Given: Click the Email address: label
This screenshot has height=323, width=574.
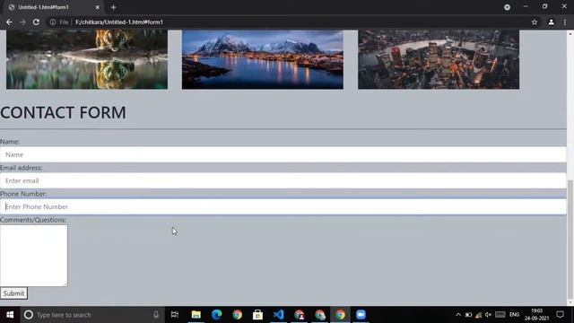Looking at the screenshot, I should click(x=22, y=168).
